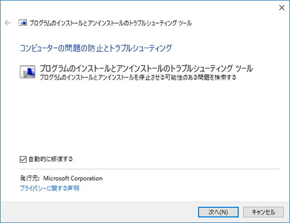Screen dimensions: 290x223
Task: Click the window title text in the header
Action: tap(111, 23)
